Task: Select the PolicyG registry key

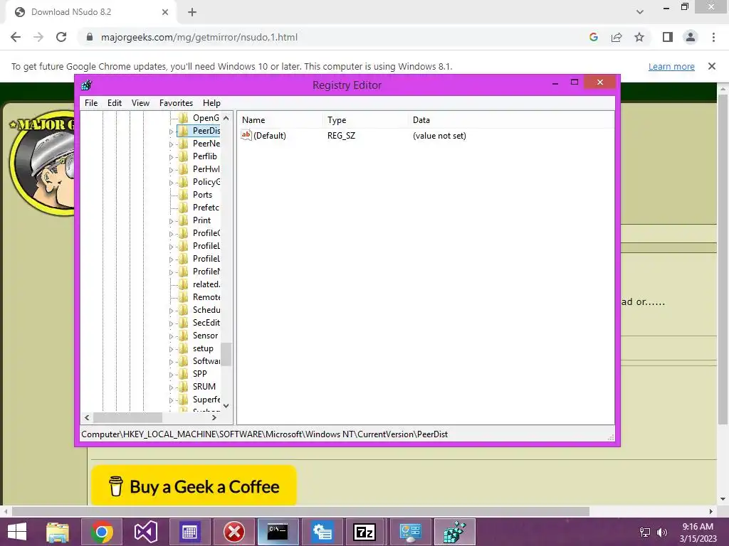Action: [x=206, y=182]
